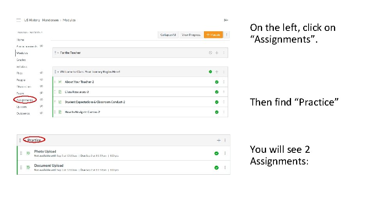Open Assignments in the course navigation
Image resolution: width=375 pixels, height=211 pixels.
click(25, 100)
